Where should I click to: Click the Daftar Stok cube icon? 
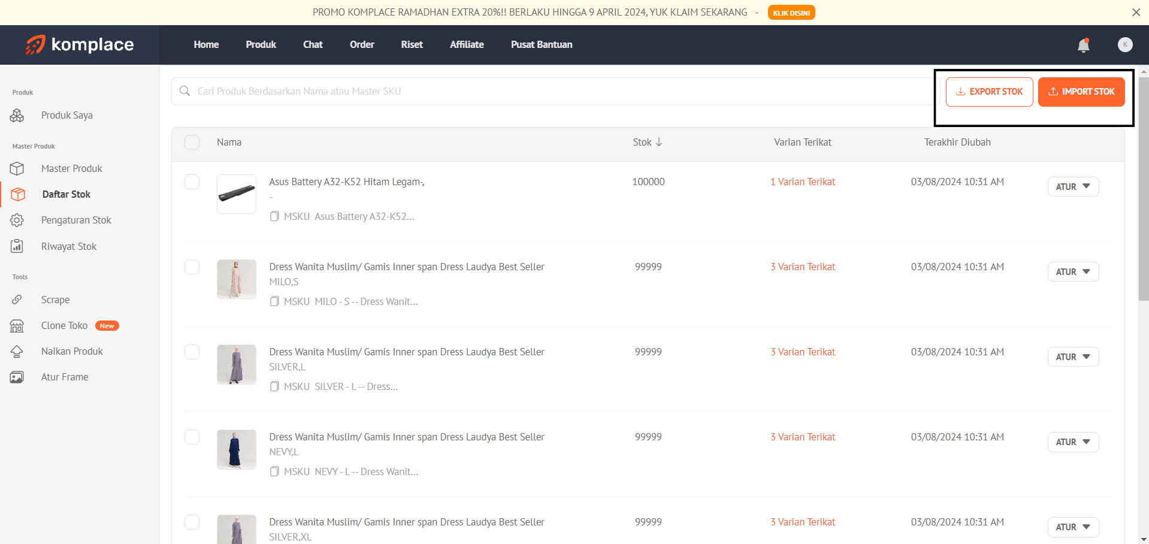pos(18,194)
